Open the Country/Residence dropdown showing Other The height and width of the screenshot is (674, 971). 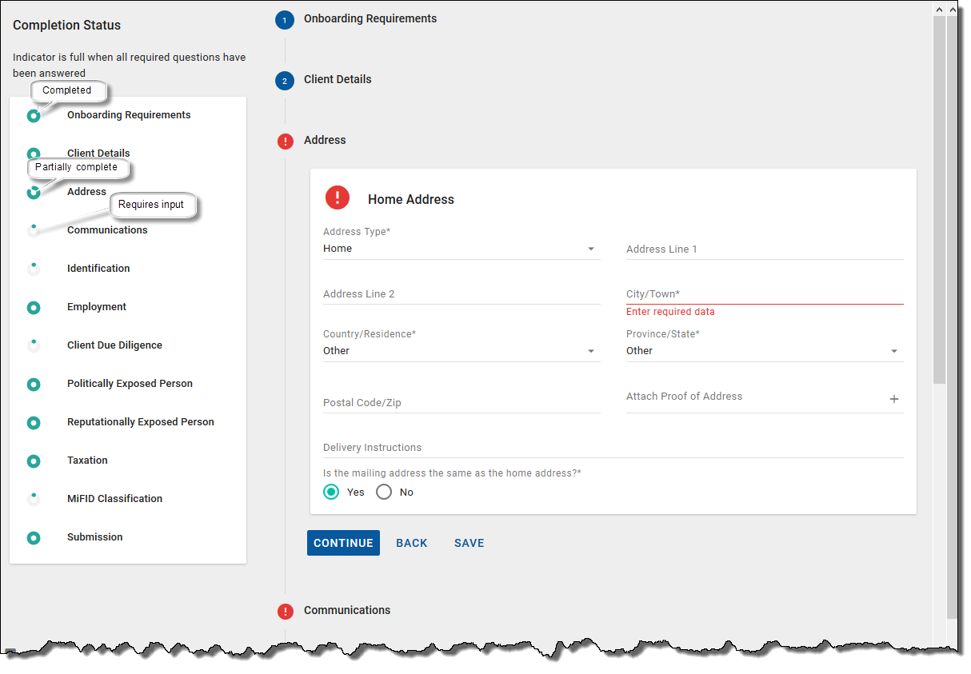coord(591,350)
